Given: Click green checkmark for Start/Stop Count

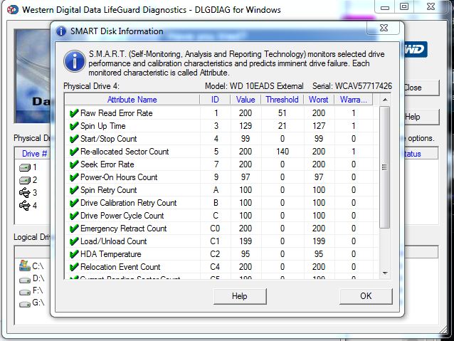Looking at the screenshot, I should 74,139.
